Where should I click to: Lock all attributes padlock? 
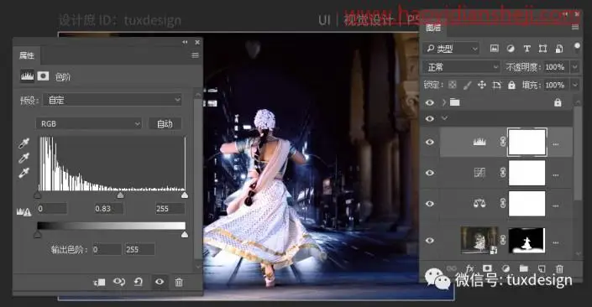coord(511,85)
